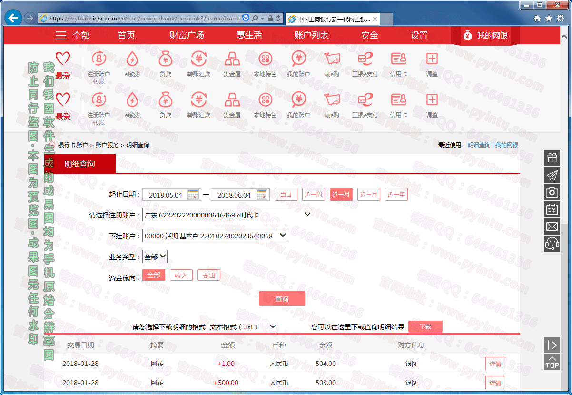Open 本地特色 icon in the first shortcut row
Screen dimensions: 572x395
tap(265, 59)
